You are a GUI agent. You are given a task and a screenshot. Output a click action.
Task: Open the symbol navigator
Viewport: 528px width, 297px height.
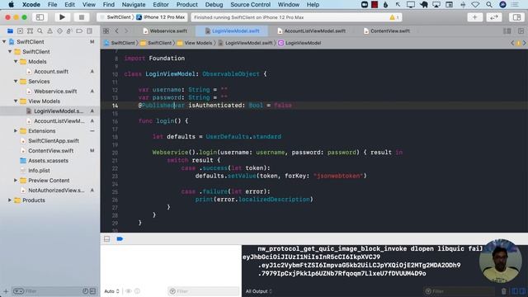pos(30,31)
